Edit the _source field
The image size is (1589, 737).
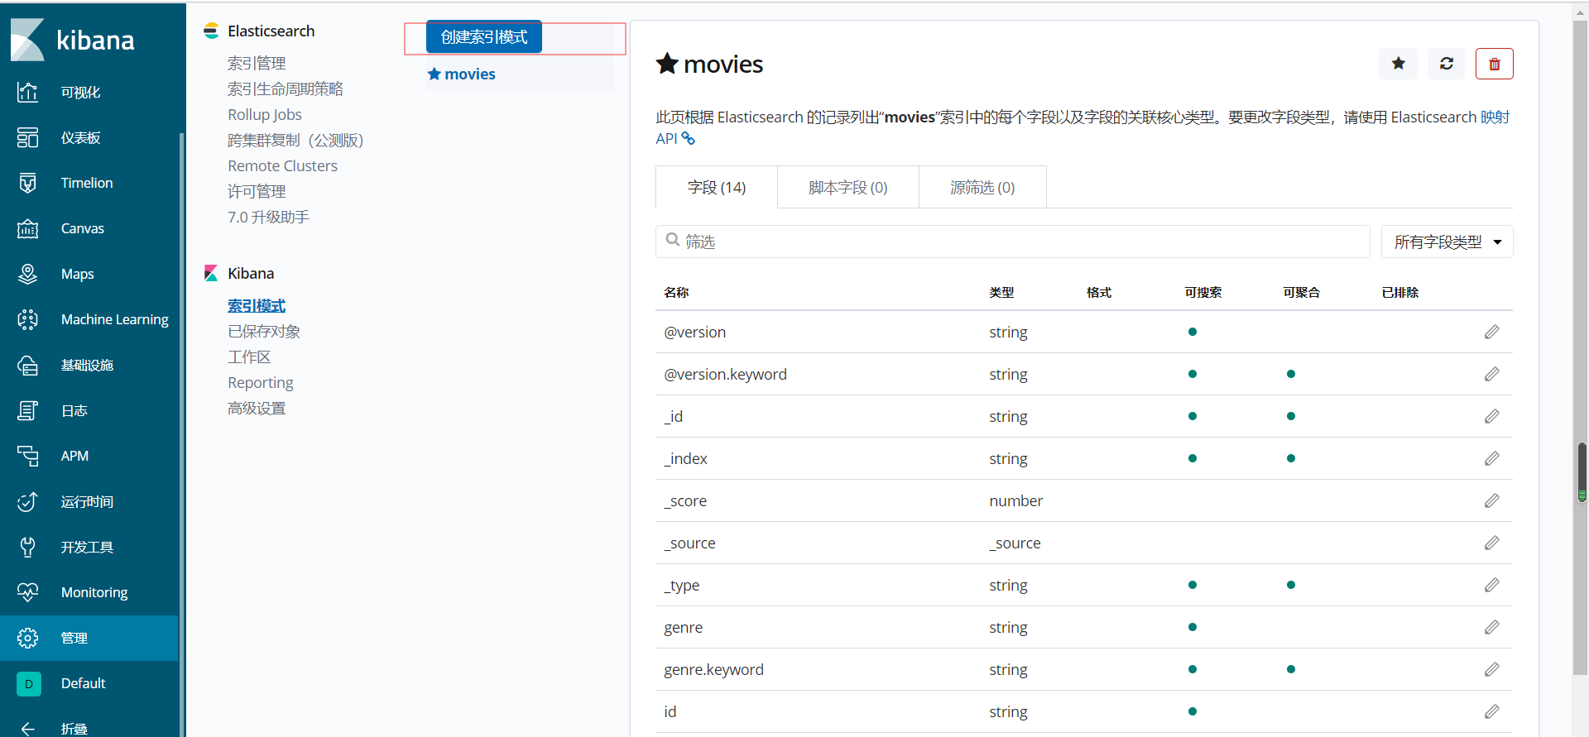click(x=1491, y=543)
